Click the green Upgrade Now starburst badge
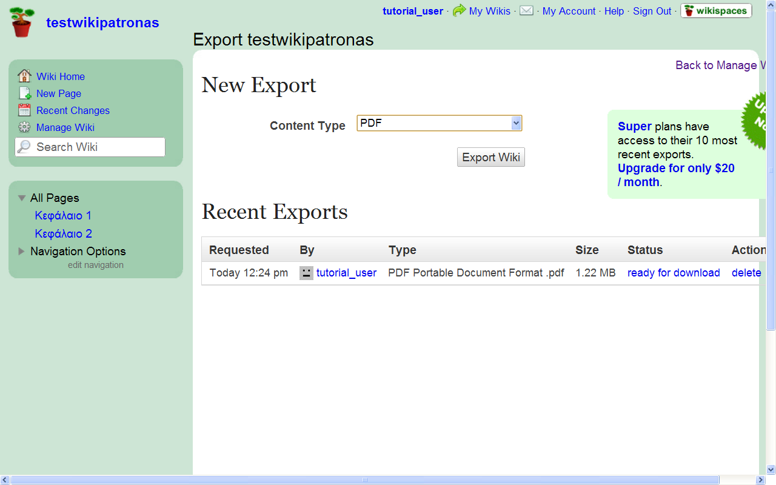Image resolution: width=776 pixels, height=485 pixels. pyautogui.click(x=754, y=120)
